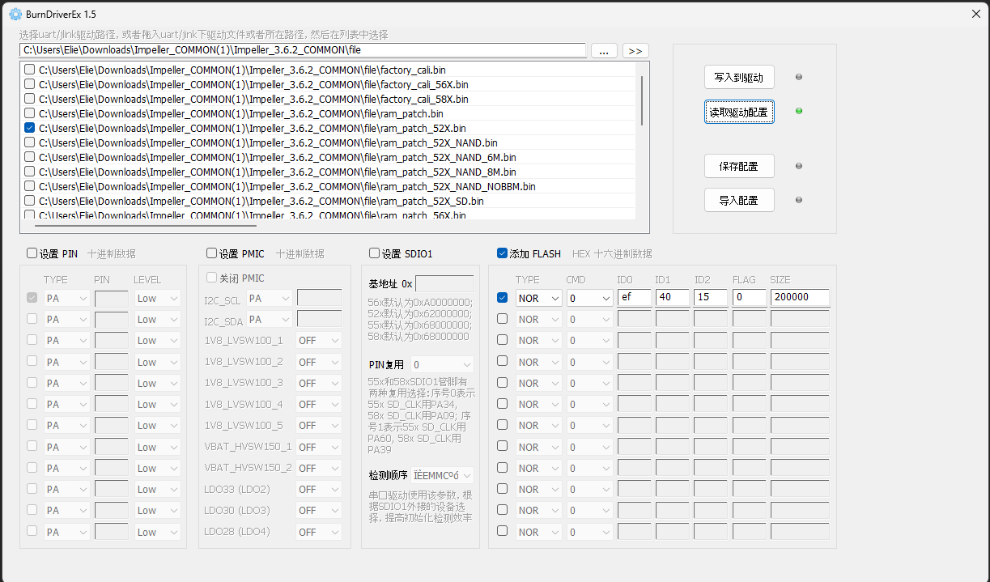
Task: Click the green indicator beside 读取驱动配置
Action: [799, 111]
